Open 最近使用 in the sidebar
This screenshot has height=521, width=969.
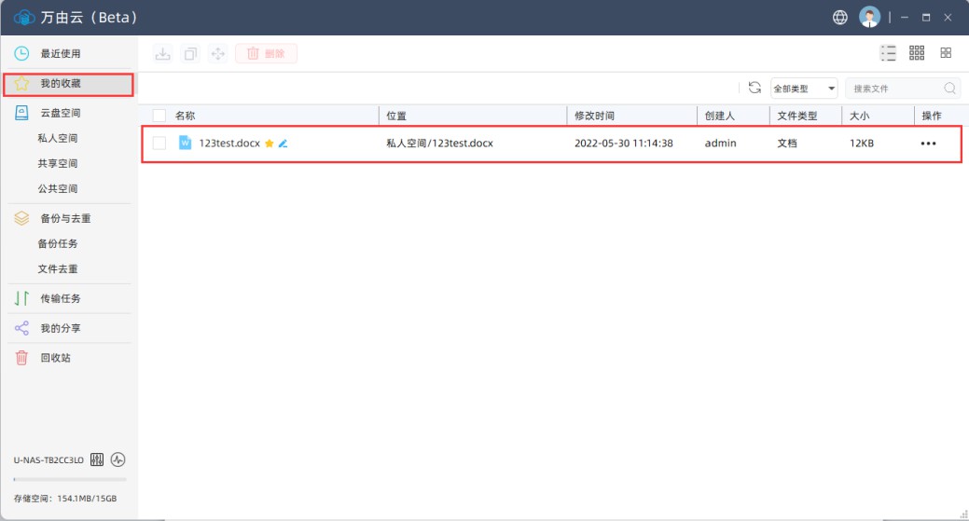(x=60, y=53)
